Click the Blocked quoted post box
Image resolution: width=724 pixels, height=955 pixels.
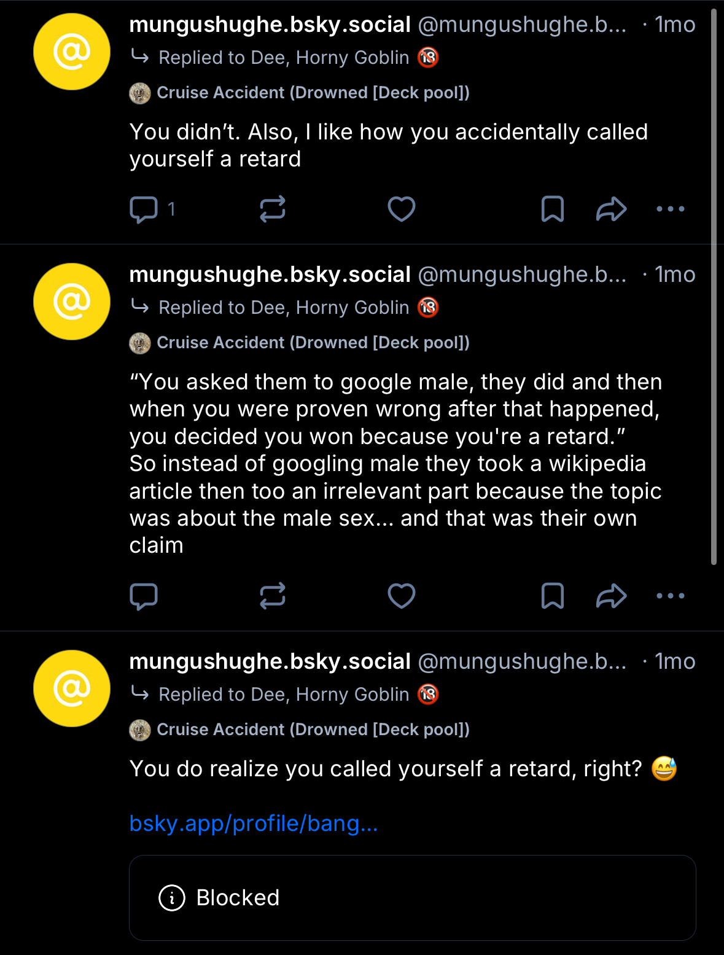(x=412, y=898)
